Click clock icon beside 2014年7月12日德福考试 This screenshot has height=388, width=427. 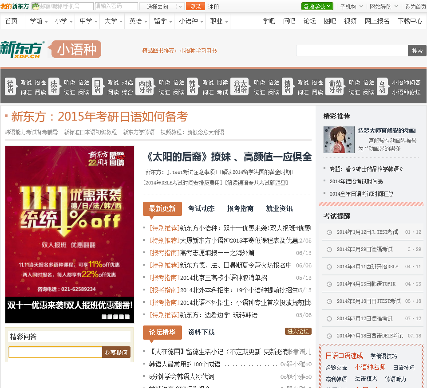329,319
